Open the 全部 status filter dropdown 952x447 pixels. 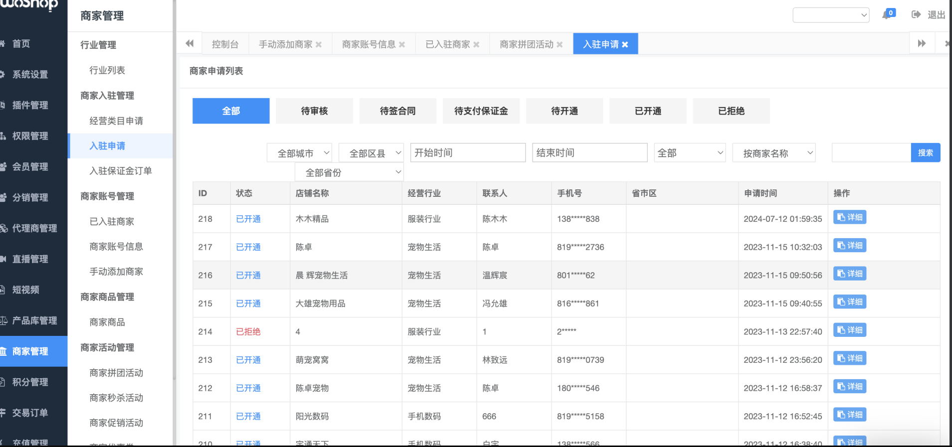click(x=690, y=153)
